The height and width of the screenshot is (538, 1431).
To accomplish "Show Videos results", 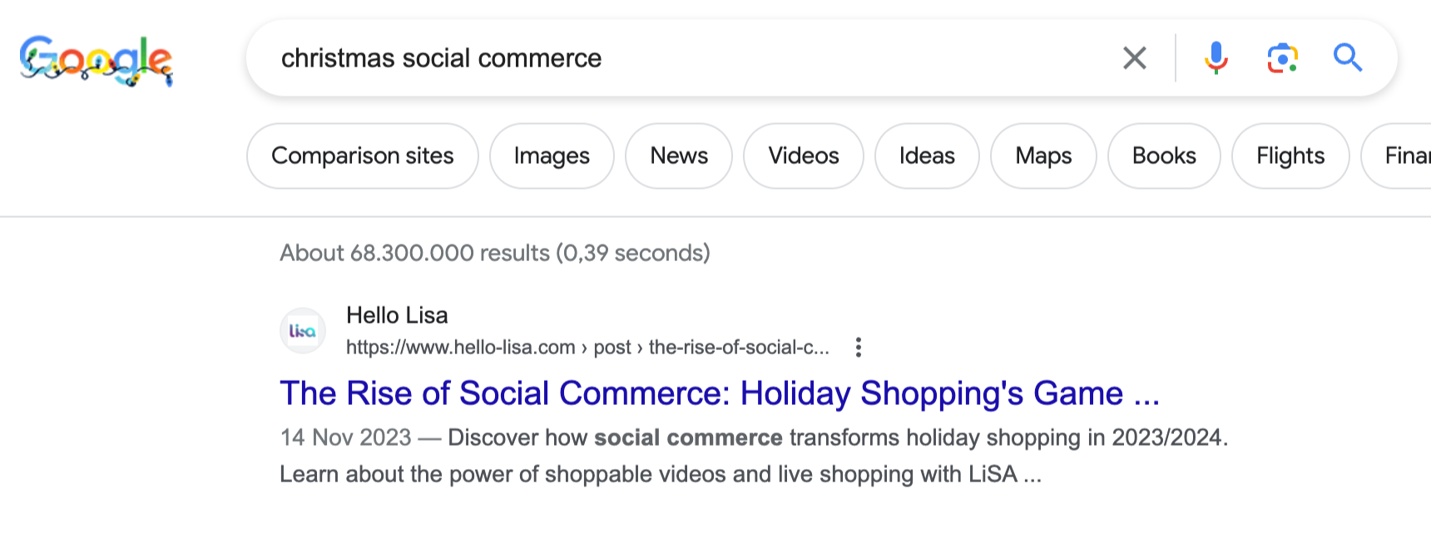I will point(804,156).
